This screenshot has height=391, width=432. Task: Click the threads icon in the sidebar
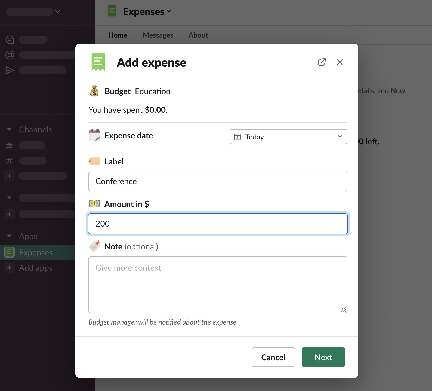pyautogui.click(x=10, y=40)
